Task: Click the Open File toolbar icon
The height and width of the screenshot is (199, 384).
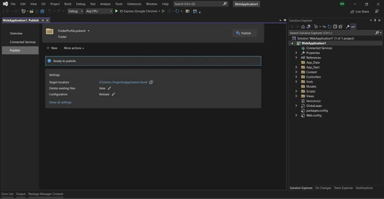Action: pyautogui.click(x=31, y=11)
